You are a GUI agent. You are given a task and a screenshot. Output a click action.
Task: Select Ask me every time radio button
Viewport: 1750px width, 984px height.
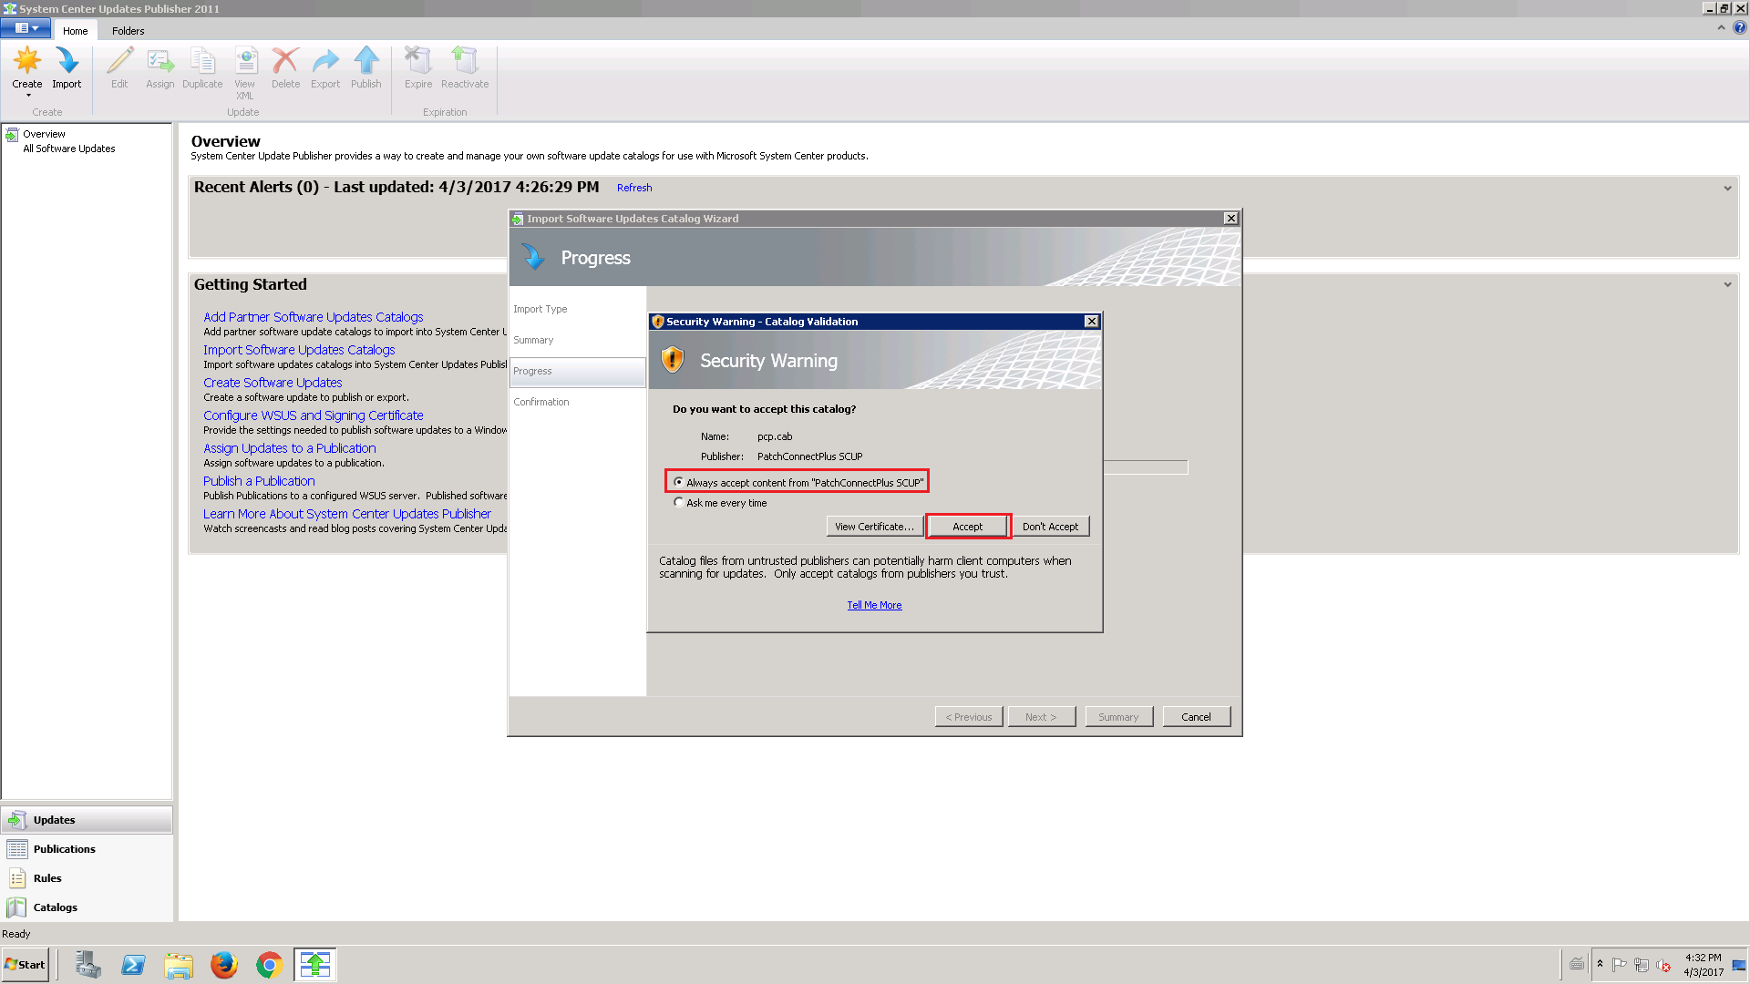point(678,502)
